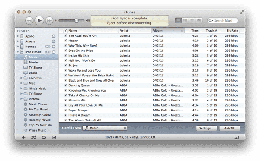This screenshot has width=260, height=161.
Task: Switch to album list view
Action: (x=185, y=20)
